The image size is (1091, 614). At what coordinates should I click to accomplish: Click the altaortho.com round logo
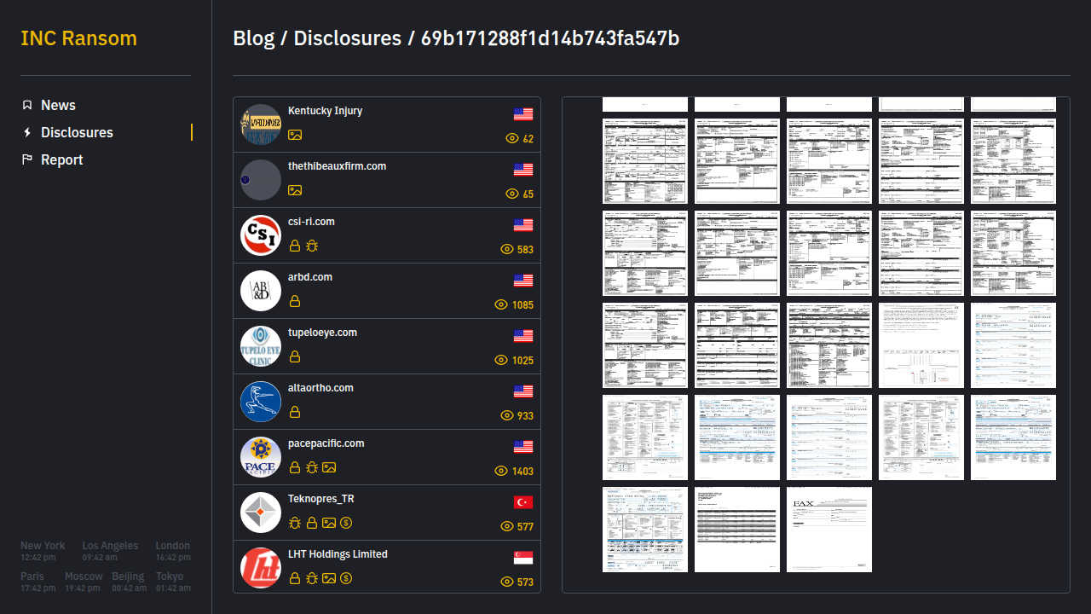click(x=261, y=402)
